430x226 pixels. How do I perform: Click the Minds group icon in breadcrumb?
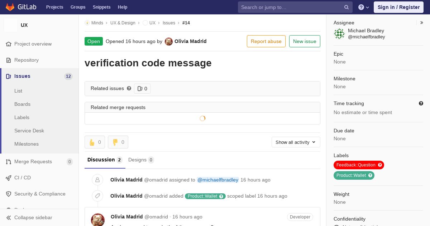pyautogui.click(x=87, y=23)
